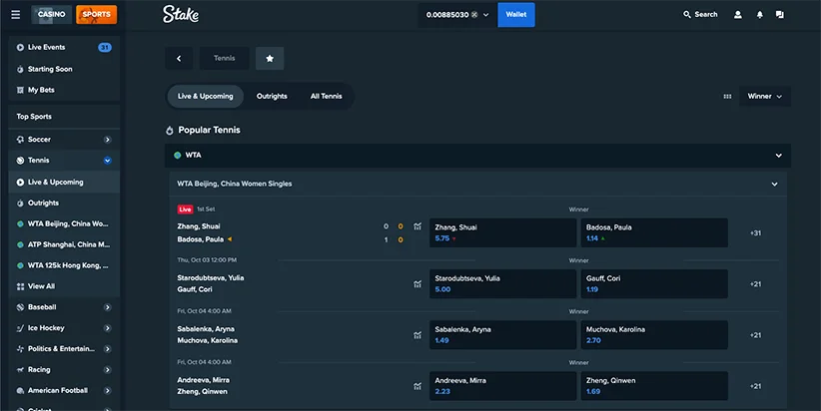Click the Ice Hockey stick icon
821x411 pixels.
(20, 328)
